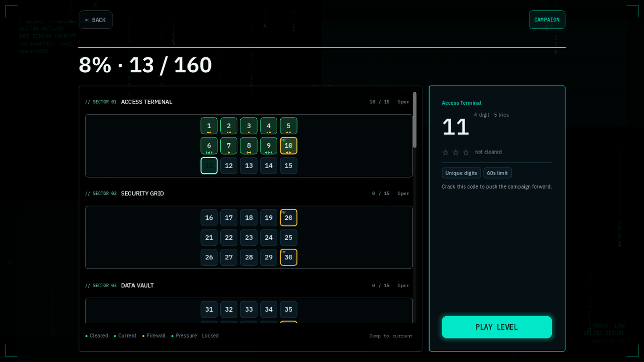Click the Pressure legend entry
The width and height of the screenshot is (644, 362).
[184, 336]
